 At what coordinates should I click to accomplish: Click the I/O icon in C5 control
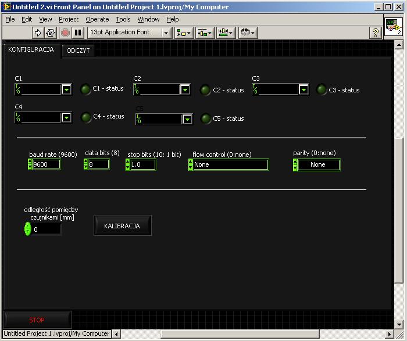click(138, 119)
